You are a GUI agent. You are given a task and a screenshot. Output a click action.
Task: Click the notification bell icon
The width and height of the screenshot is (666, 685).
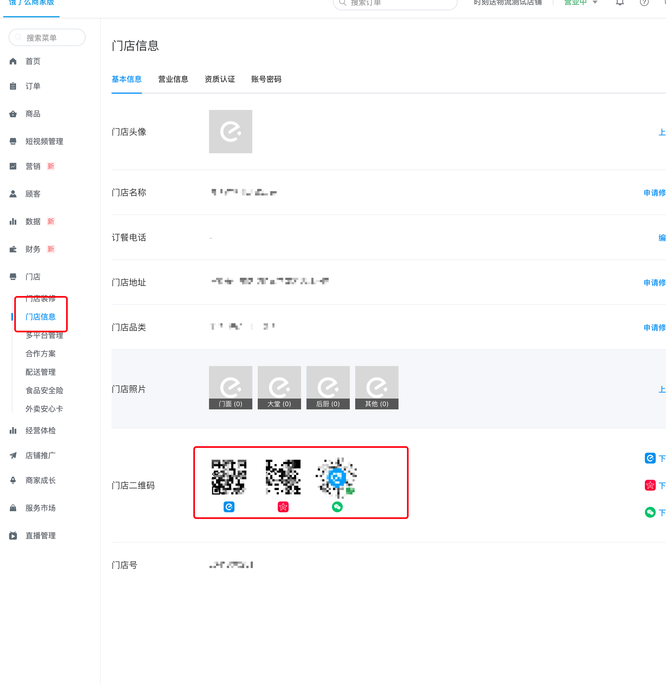point(619,2)
